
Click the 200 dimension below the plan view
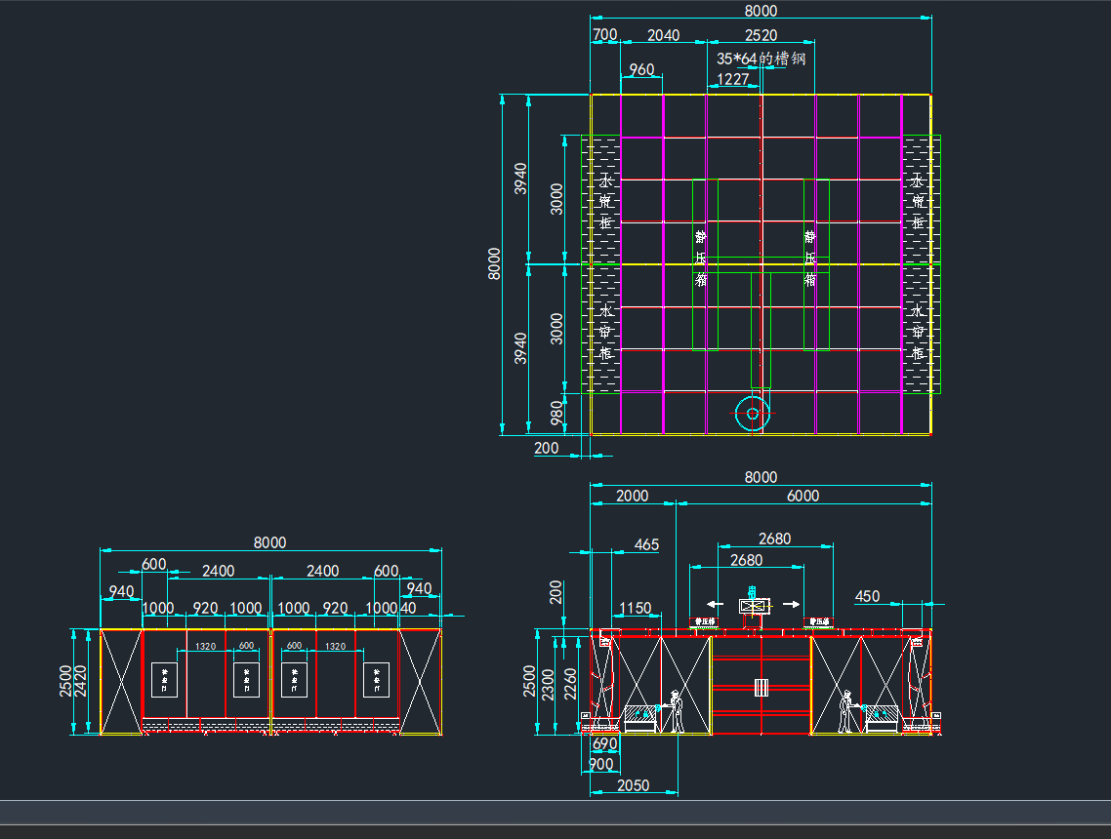[x=547, y=448]
